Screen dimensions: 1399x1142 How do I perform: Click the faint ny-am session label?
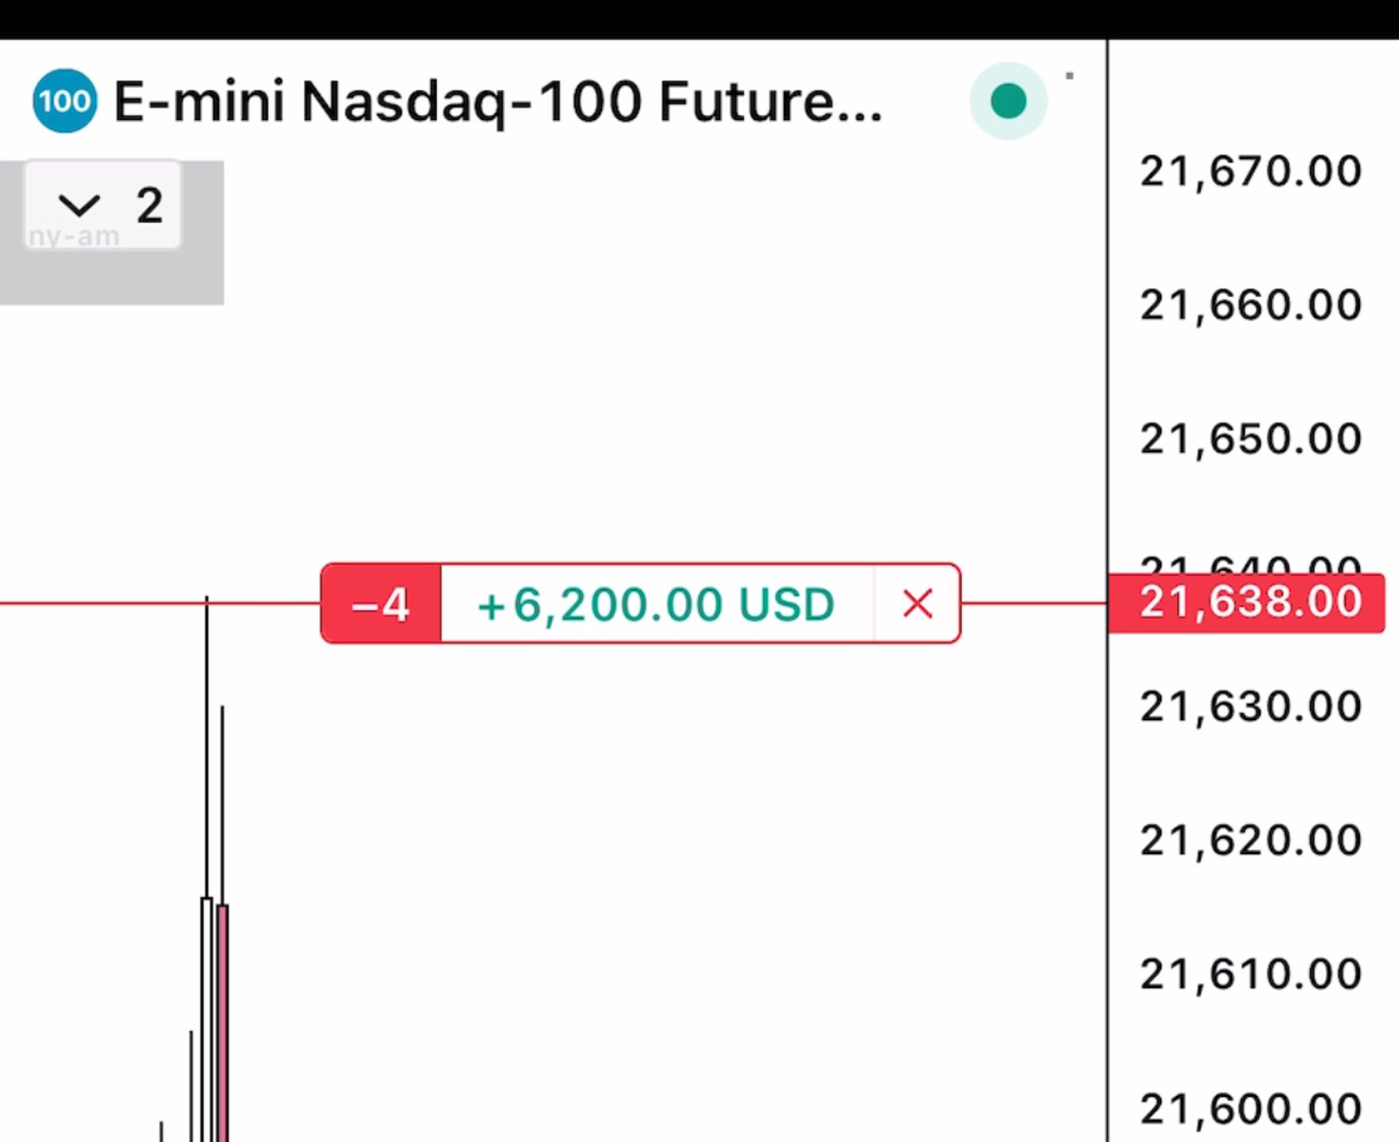point(74,236)
